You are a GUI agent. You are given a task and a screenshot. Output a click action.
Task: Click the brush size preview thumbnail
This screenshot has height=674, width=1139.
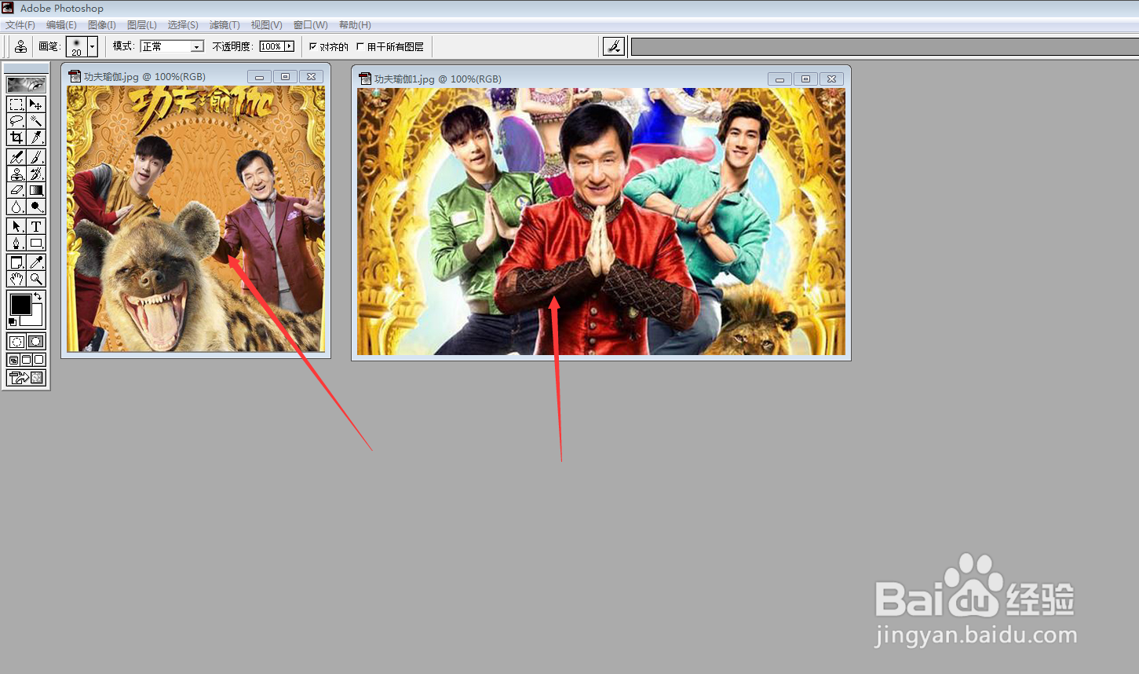click(x=76, y=47)
